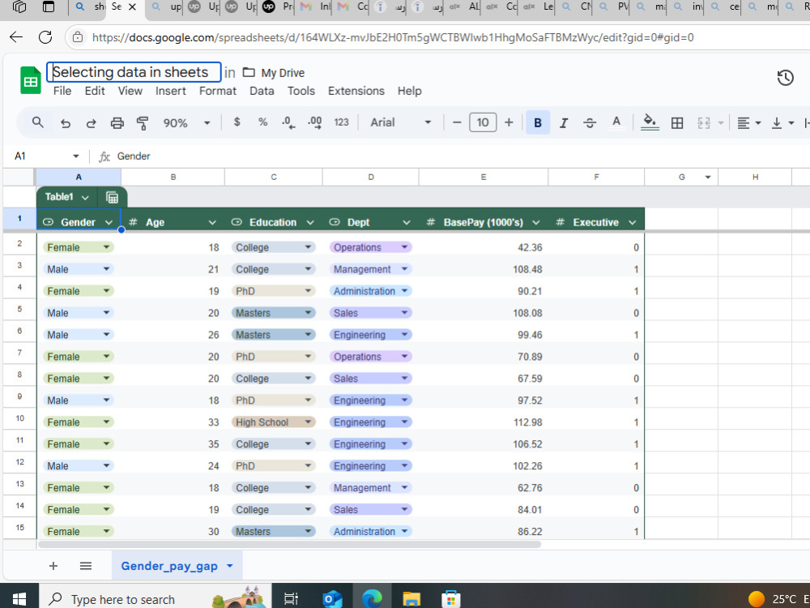Open the borders picker
810x608 pixels.
677,122
